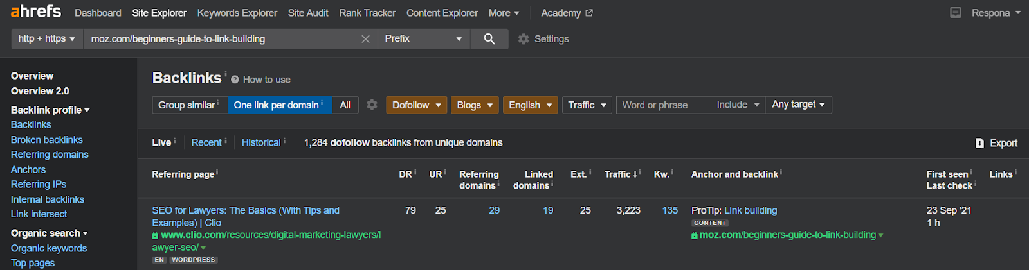Open the English language dropdown
The width and height of the screenshot is (1029, 270).
point(531,105)
